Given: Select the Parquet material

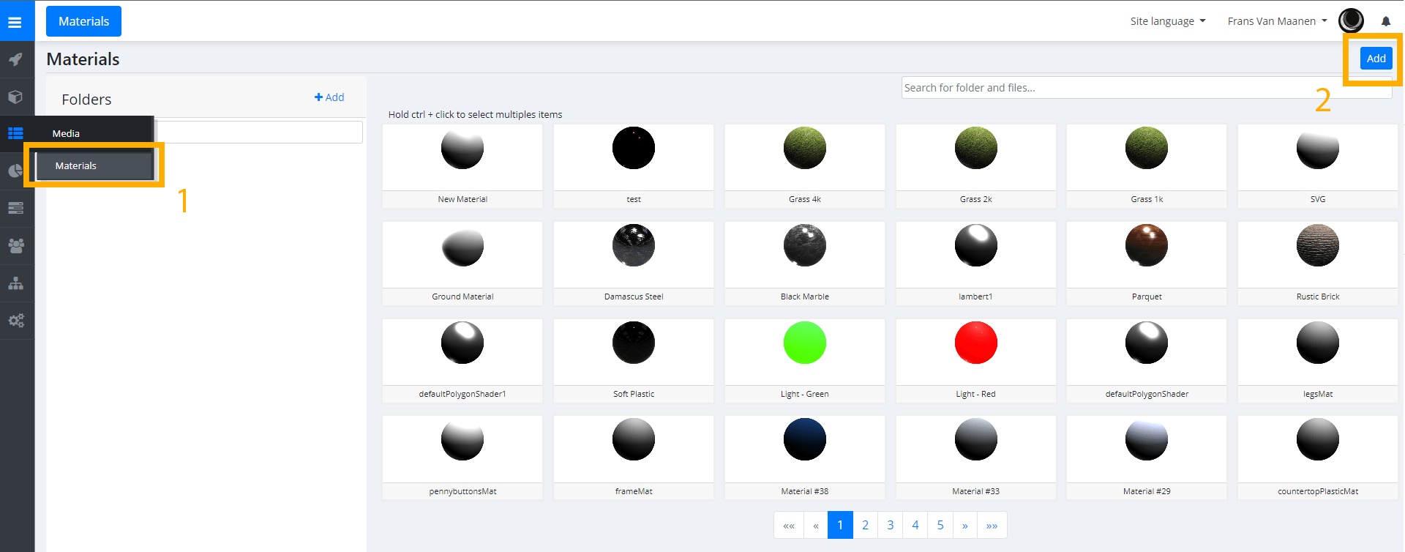Looking at the screenshot, I should [1147, 264].
